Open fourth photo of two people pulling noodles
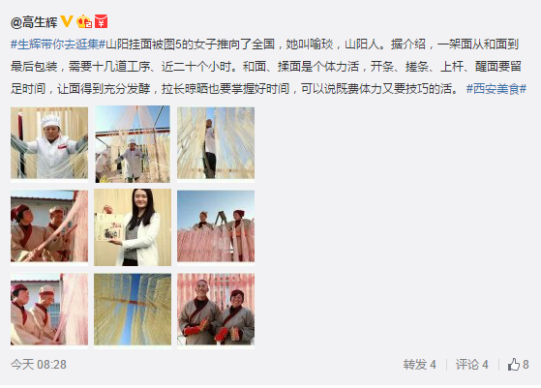Image resolution: width=541 pixels, height=388 pixels. [49, 225]
